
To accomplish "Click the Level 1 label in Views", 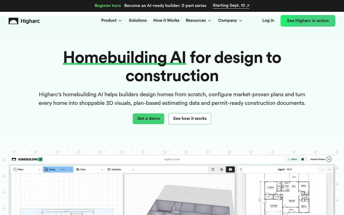I will click(x=63, y=170).
